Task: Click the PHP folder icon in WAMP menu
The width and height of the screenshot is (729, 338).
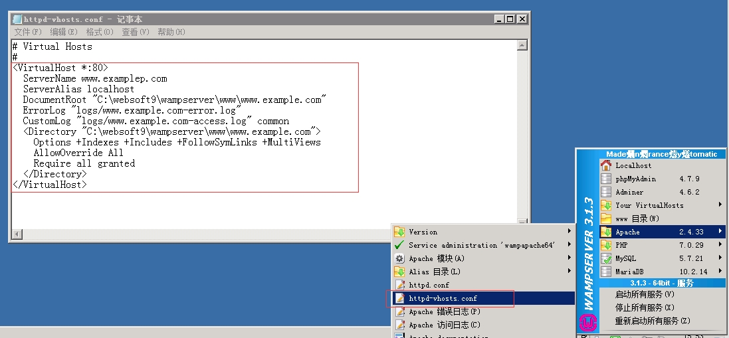Action: click(606, 244)
